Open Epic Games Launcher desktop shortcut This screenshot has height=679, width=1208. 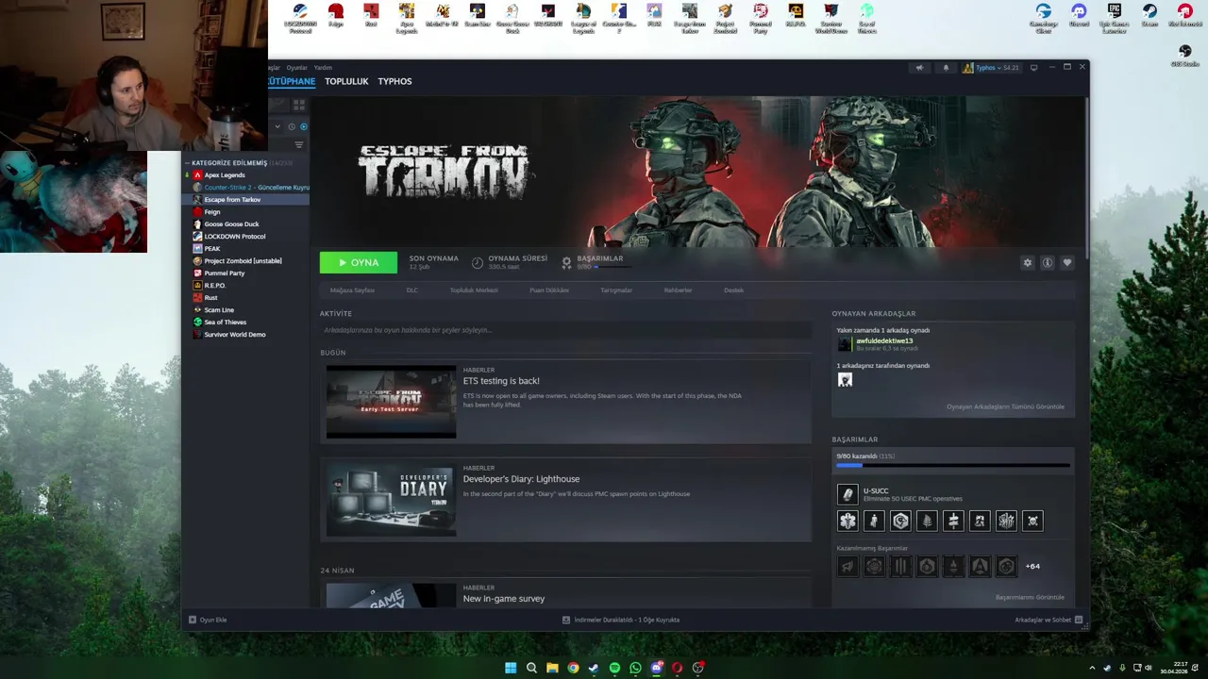pos(1115,18)
